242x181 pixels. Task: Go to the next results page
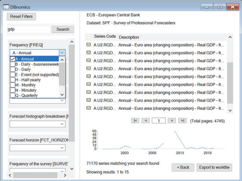(x=172, y=121)
